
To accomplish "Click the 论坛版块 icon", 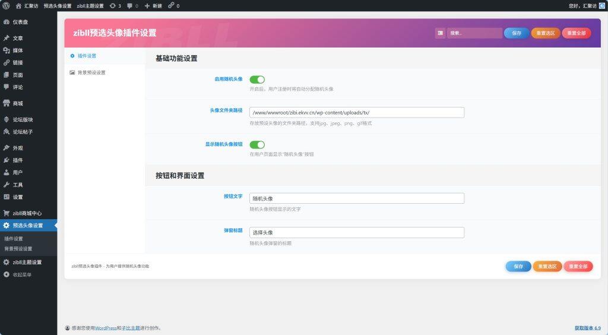I will pos(6,119).
